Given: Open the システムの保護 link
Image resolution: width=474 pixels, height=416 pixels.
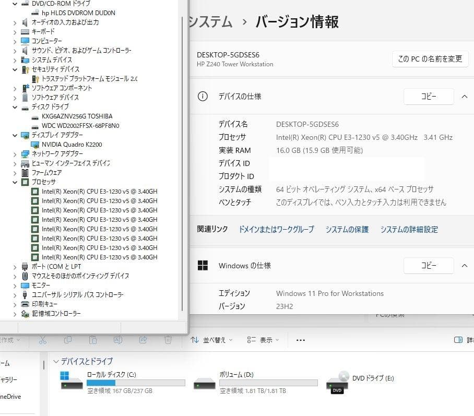Looking at the screenshot, I should pyautogui.click(x=347, y=229).
